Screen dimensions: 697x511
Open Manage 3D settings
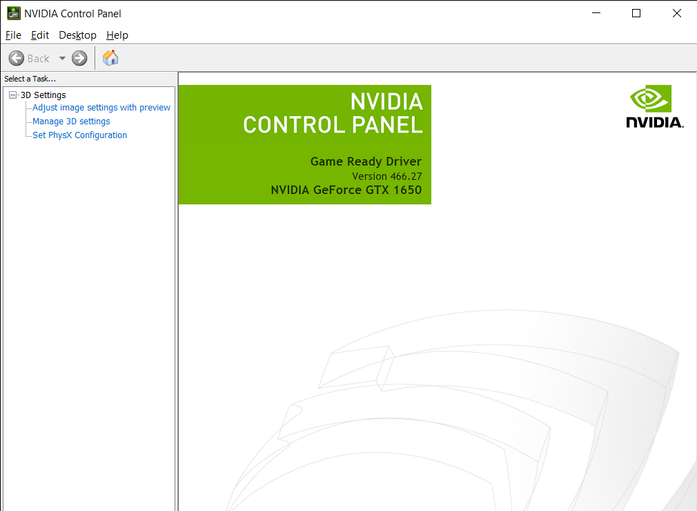[x=71, y=122]
